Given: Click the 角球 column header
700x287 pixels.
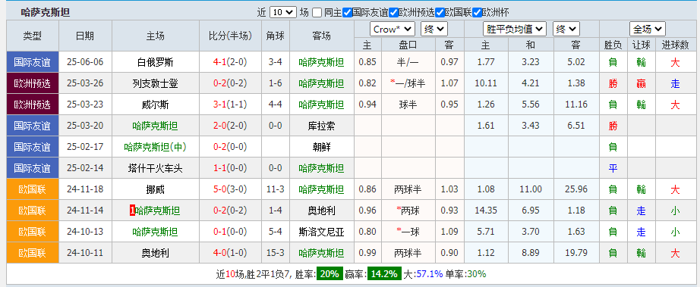Looking at the screenshot, I should 276,36.
